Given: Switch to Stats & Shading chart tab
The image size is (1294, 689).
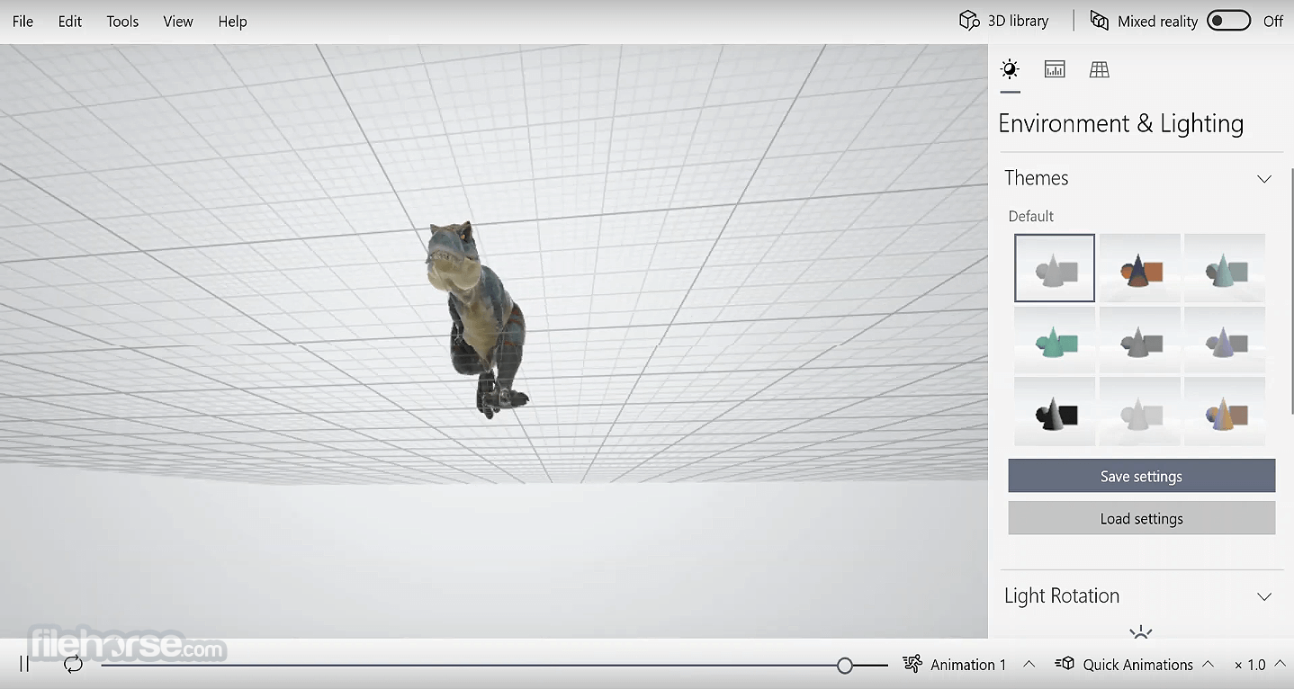Looking at the screenshot, I should point(1055,69).
